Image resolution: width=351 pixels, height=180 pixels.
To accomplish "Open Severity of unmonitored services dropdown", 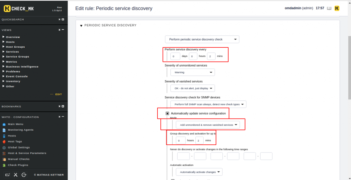I will 193,72.
